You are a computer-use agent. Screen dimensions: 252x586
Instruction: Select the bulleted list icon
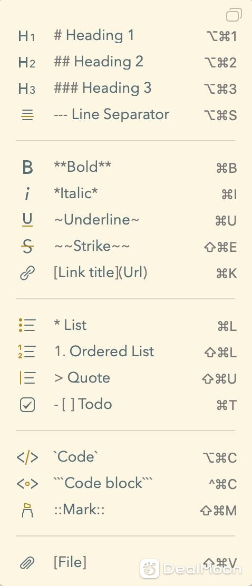pyautogui.click(x=27, y=325)
